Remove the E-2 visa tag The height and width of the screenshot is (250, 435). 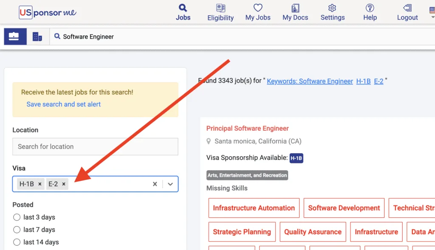tap(64, 184)
